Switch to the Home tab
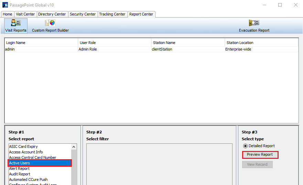This screenshot has width=303, height=185. (x=8, y=14)
